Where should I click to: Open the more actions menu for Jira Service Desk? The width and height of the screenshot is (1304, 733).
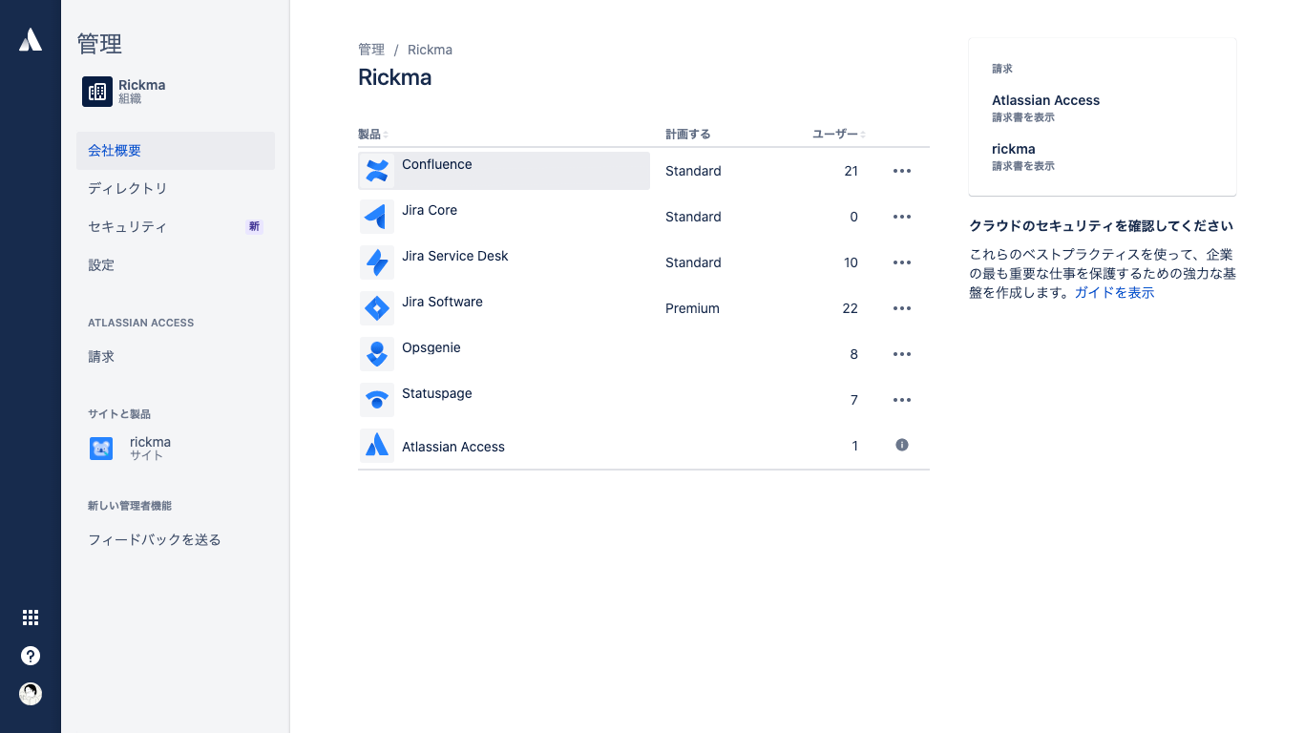[x=902, y=262]
